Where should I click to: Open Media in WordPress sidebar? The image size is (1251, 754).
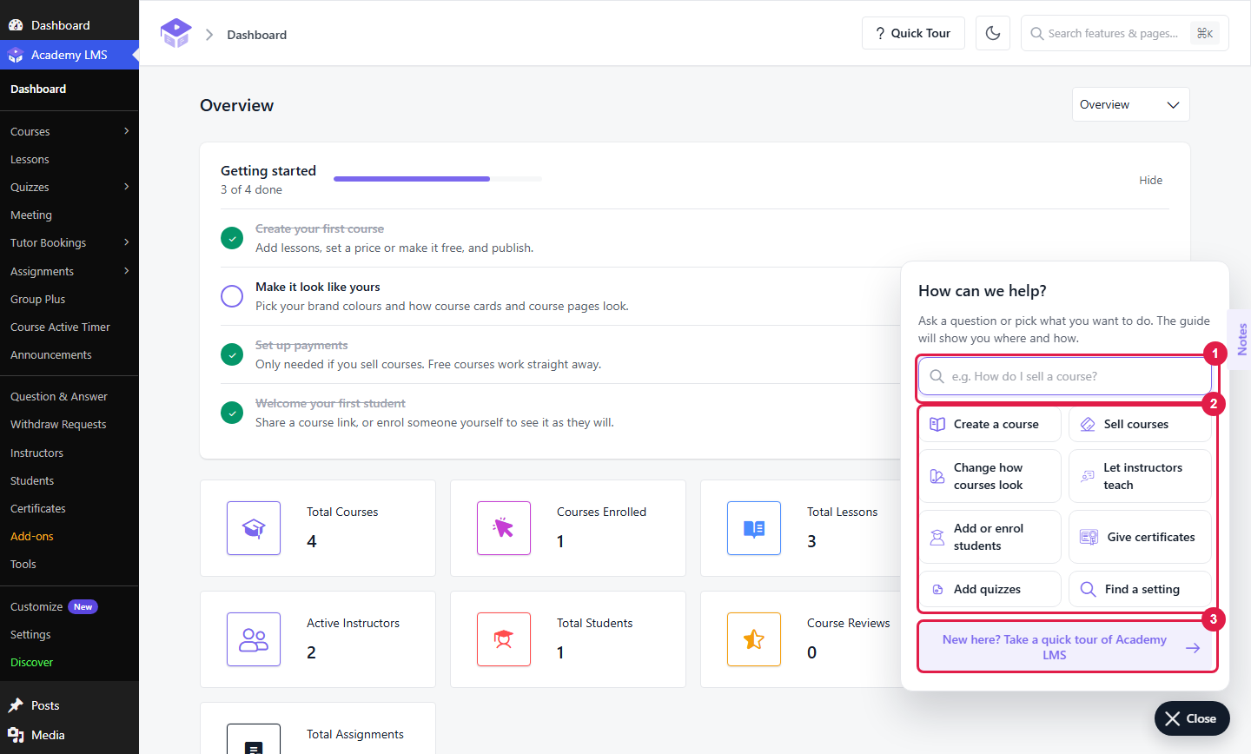click(69, 735)
